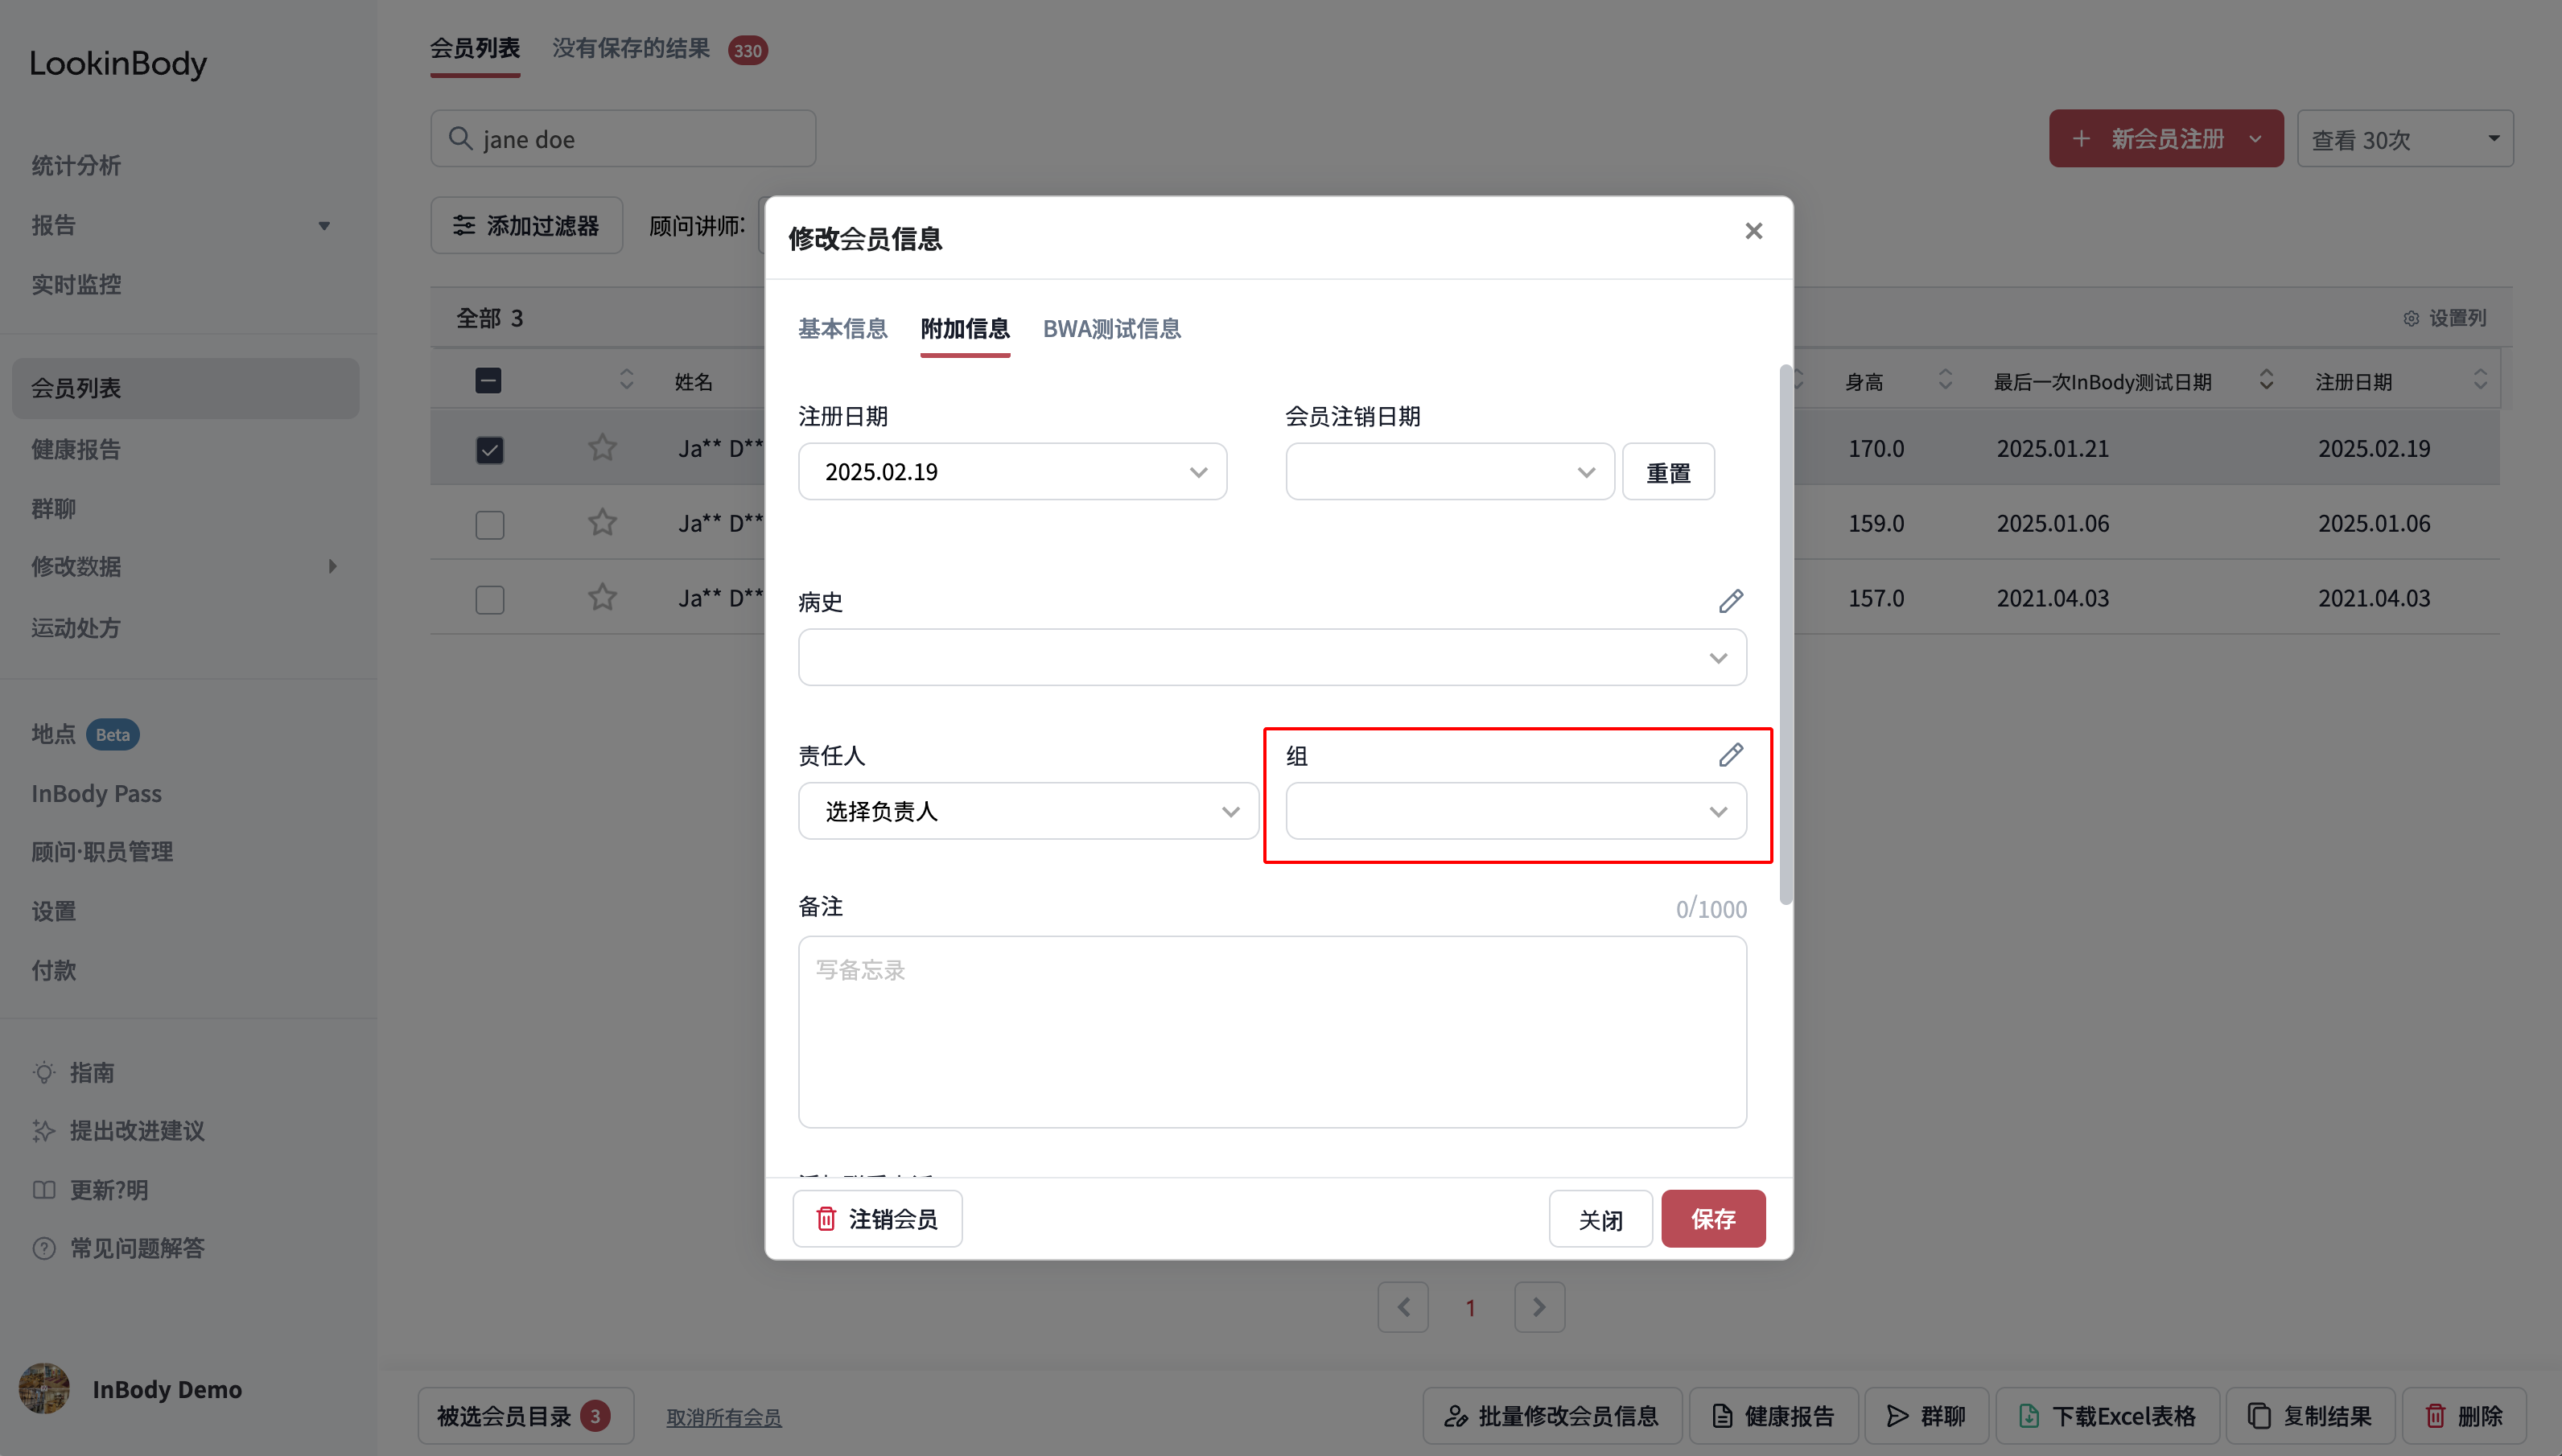Click the 关闭 button

coord(1600,1219)
